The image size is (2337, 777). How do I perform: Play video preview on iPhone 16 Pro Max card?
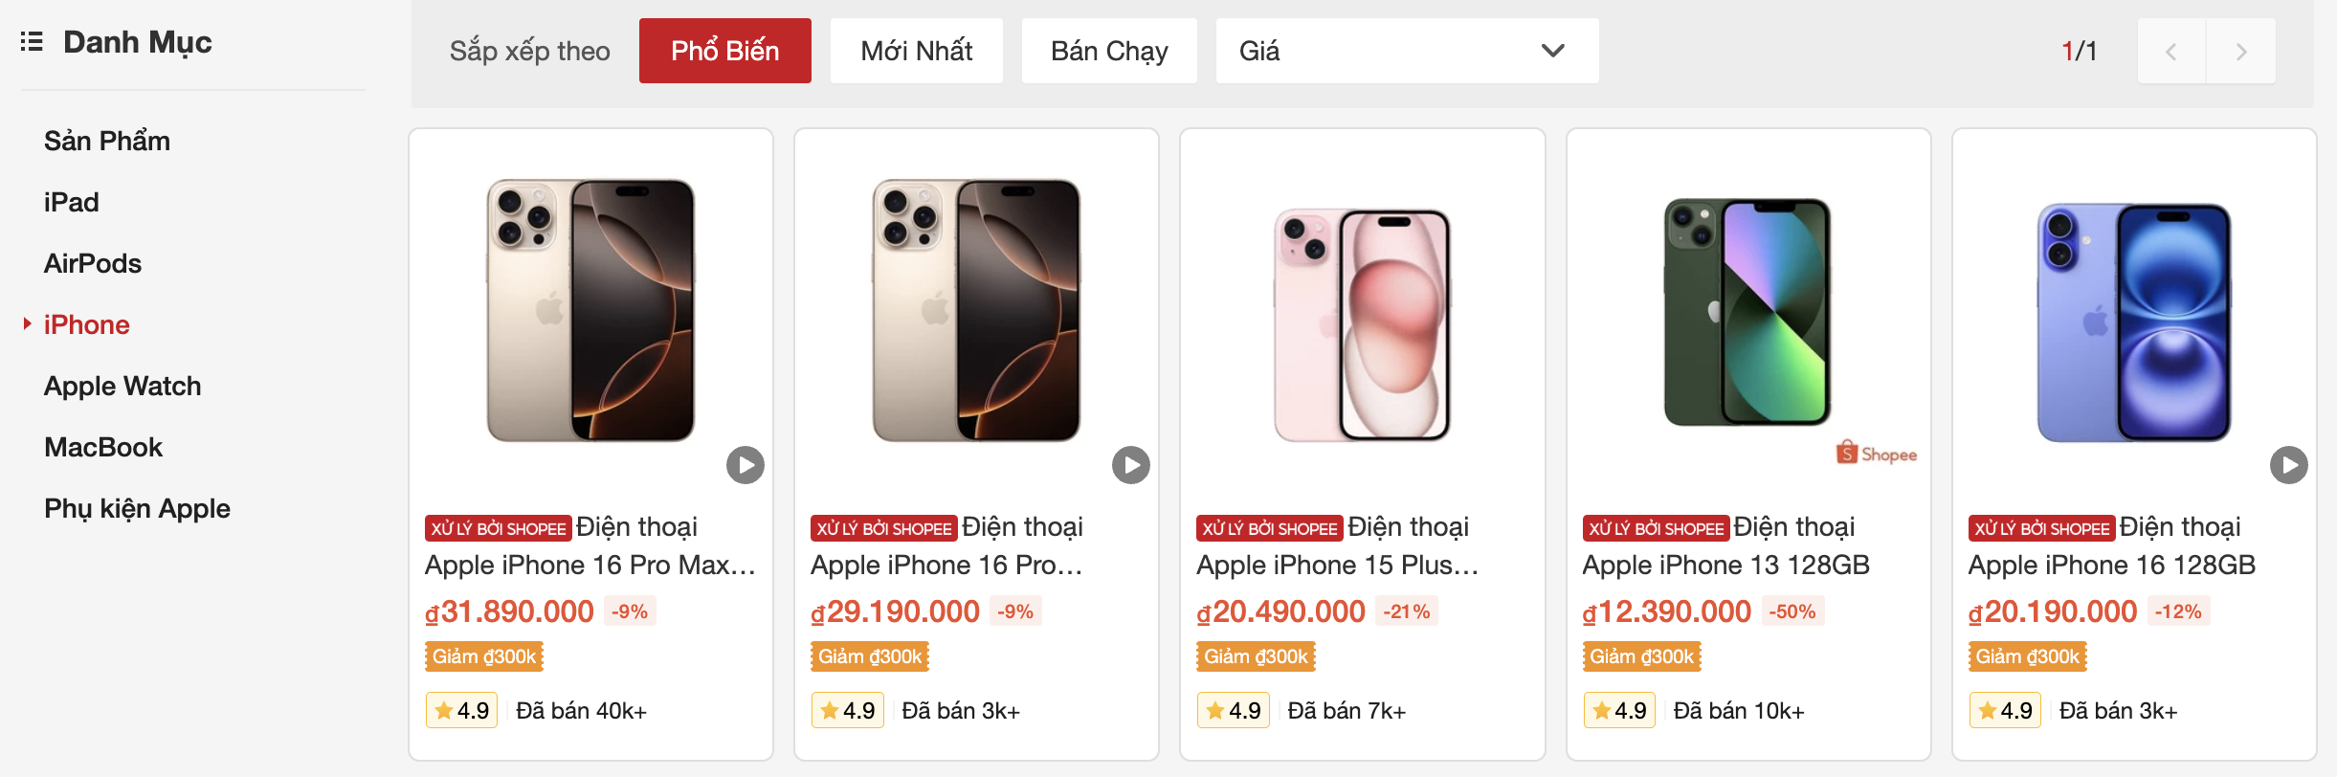[745, 466]
